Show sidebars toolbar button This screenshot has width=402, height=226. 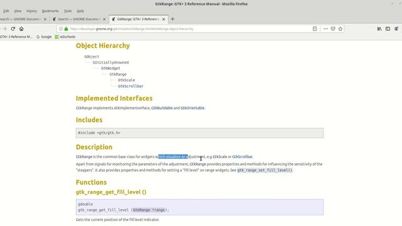tap(388, 29)
